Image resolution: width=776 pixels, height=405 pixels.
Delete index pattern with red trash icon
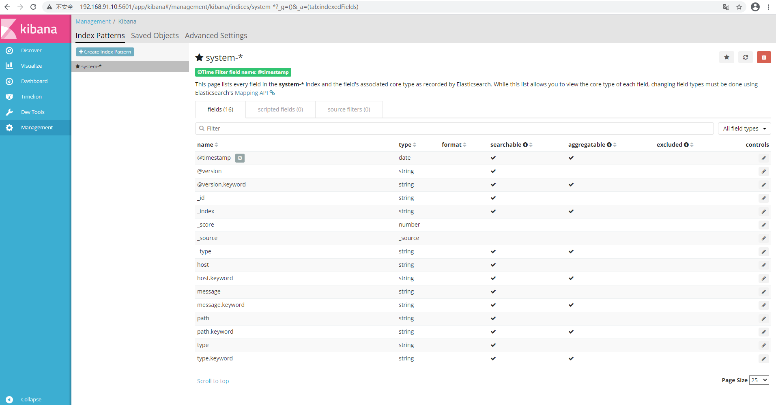tap(764, 57)
